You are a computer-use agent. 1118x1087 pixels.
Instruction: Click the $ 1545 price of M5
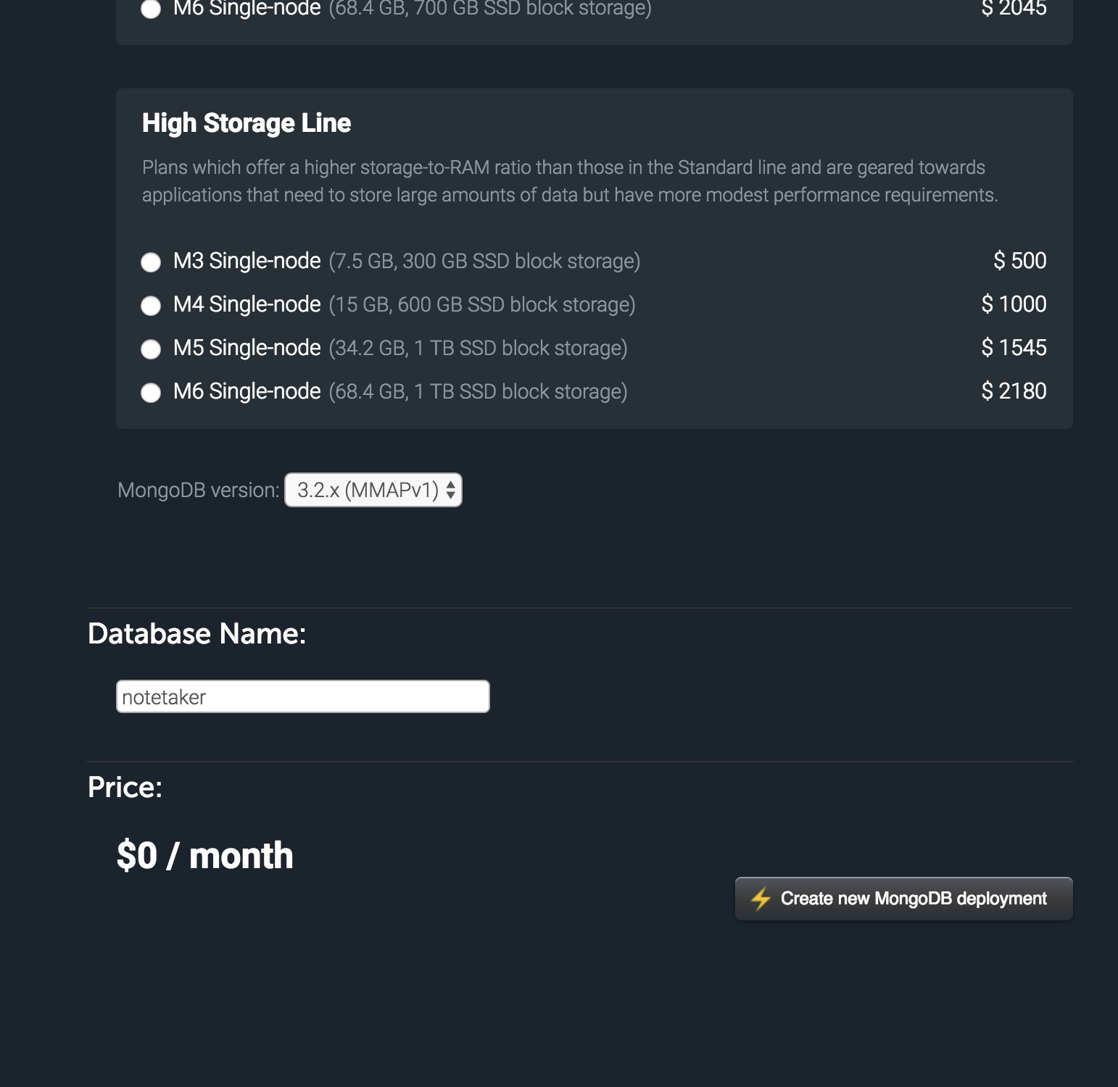coord(1014,348)
